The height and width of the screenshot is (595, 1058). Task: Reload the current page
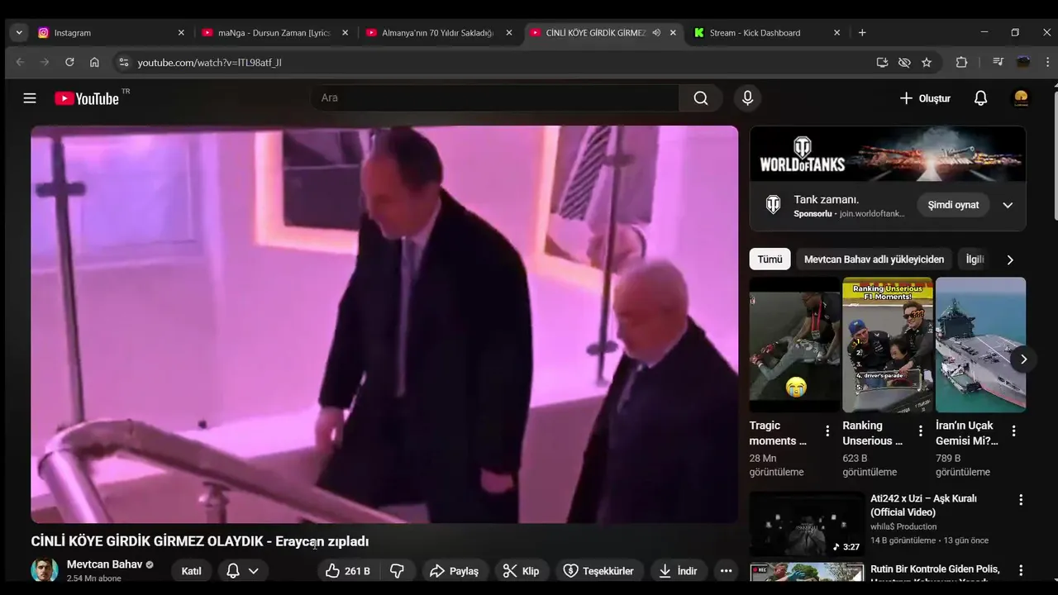pyautogui.click(x=69, y=62)
